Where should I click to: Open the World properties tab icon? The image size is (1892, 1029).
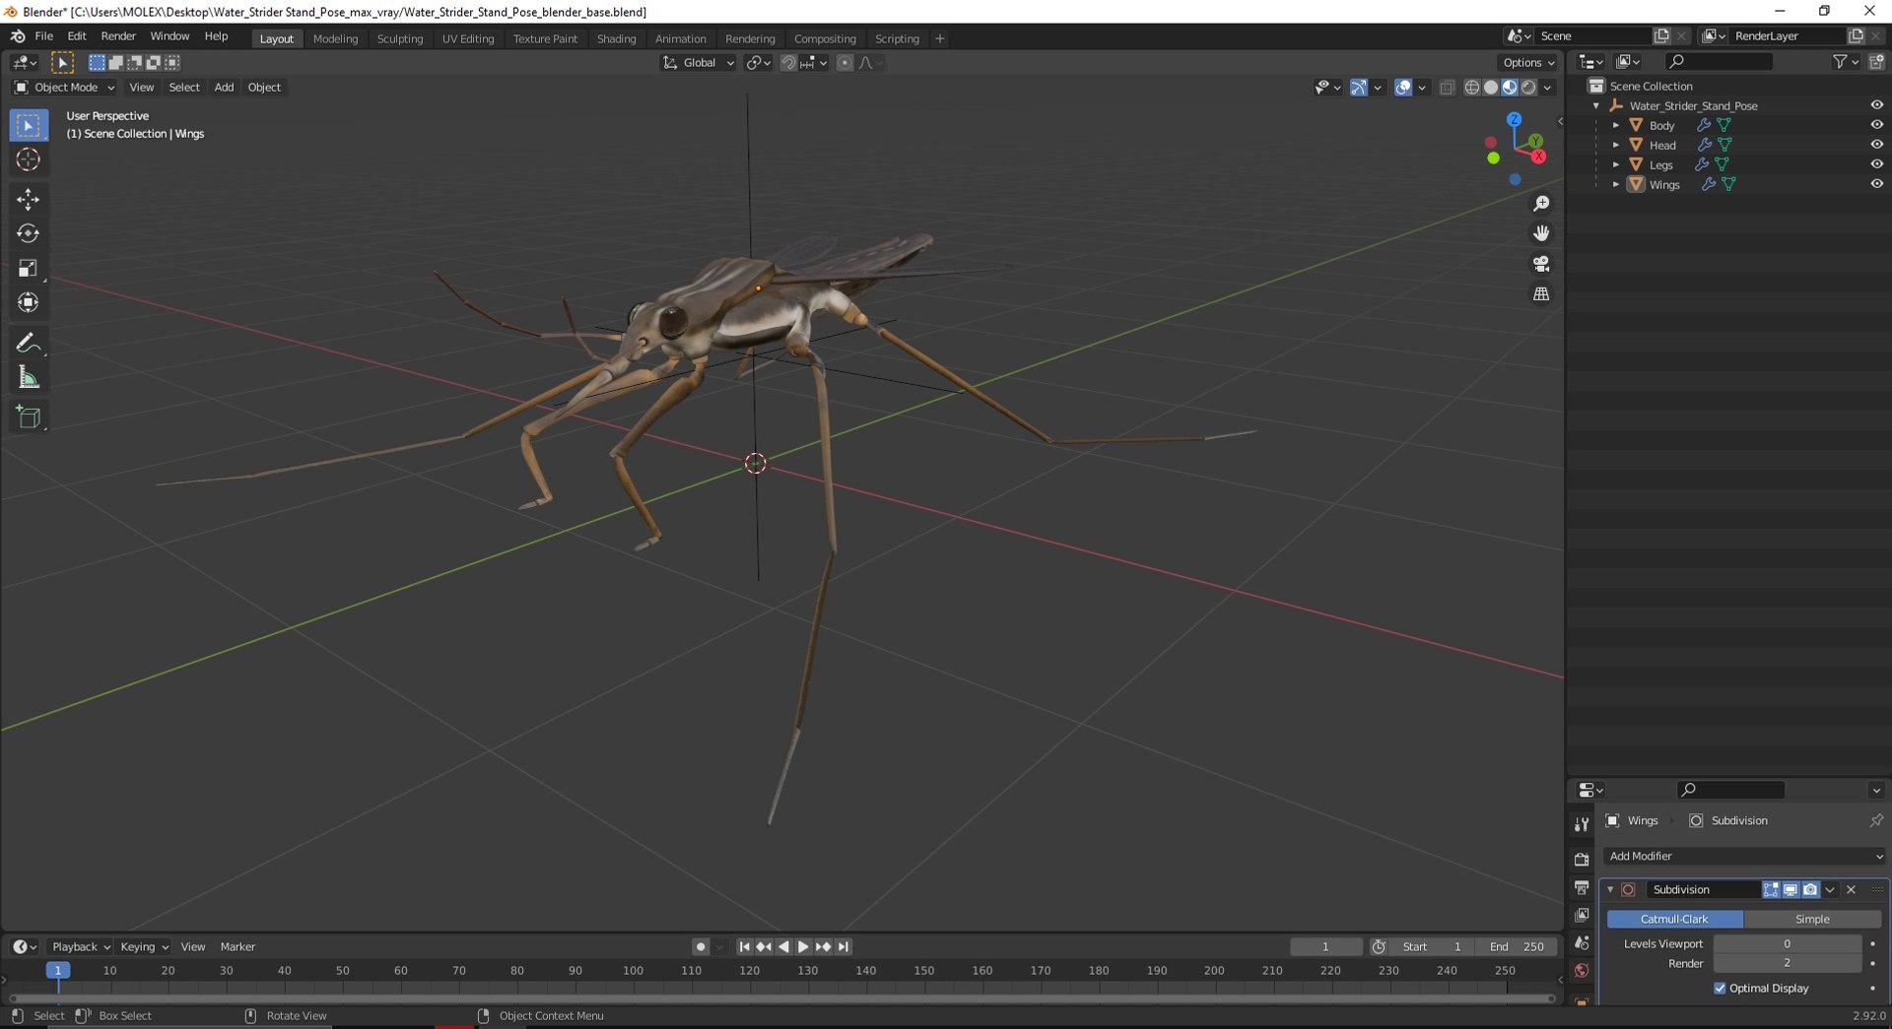pyautogui.click(x=1582, y=970)
